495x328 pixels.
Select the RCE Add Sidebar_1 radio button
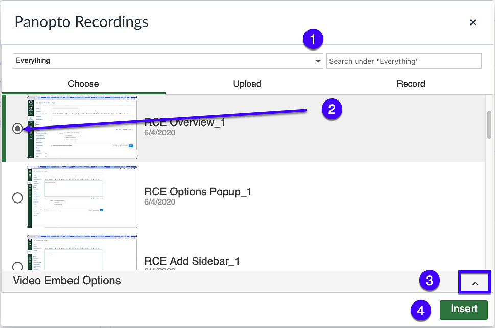pos(18,266)
